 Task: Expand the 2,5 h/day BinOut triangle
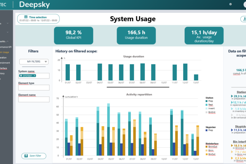coord(232,158)
